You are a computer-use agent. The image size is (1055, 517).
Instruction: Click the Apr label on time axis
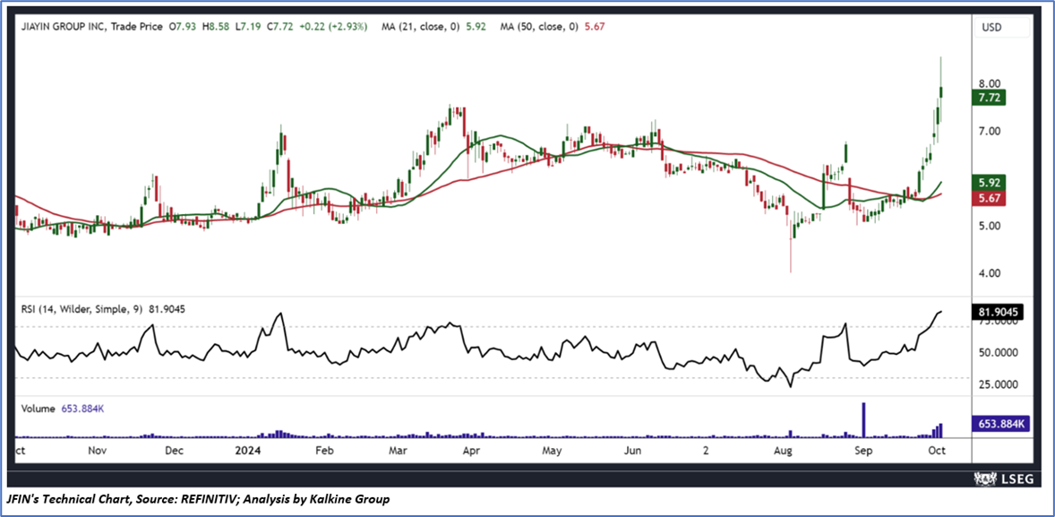pos(471,449)
